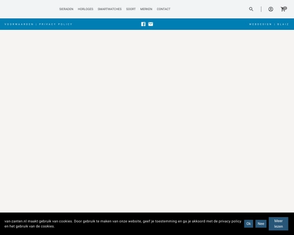Screen dimensions: 294x235
Task: Follow the WEBDESIGN footer link
Action: point(260,24)
